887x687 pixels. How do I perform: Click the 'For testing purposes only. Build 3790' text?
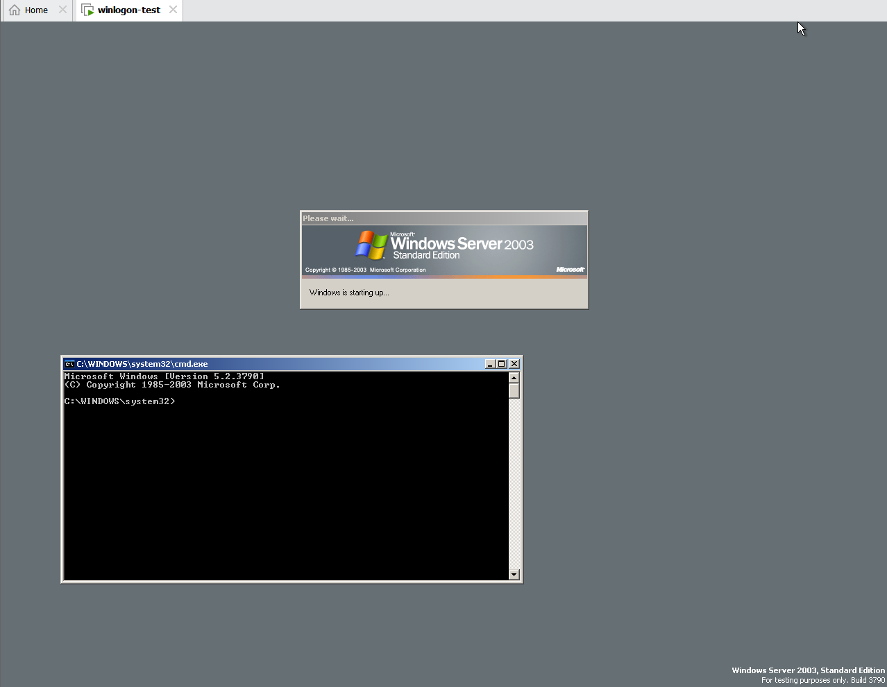[823, 680]
